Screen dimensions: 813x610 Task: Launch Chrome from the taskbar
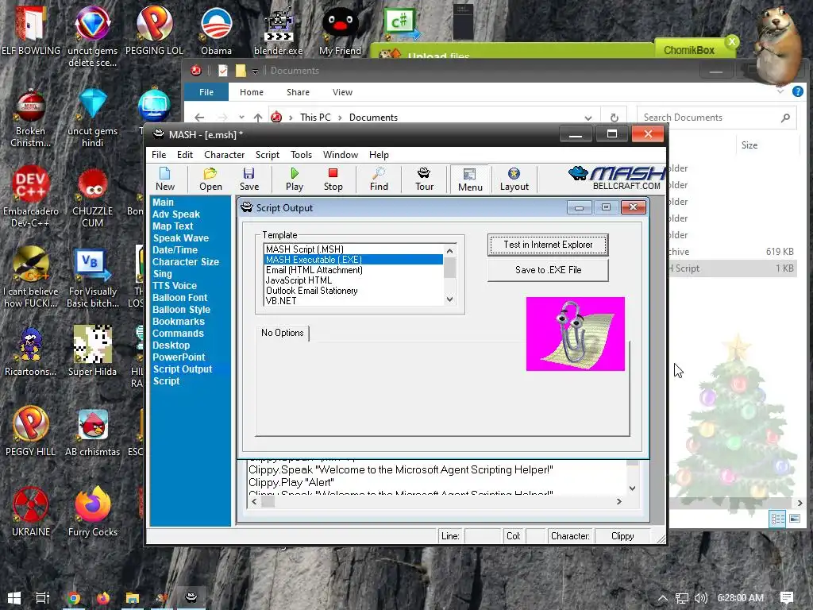[74, 598]
